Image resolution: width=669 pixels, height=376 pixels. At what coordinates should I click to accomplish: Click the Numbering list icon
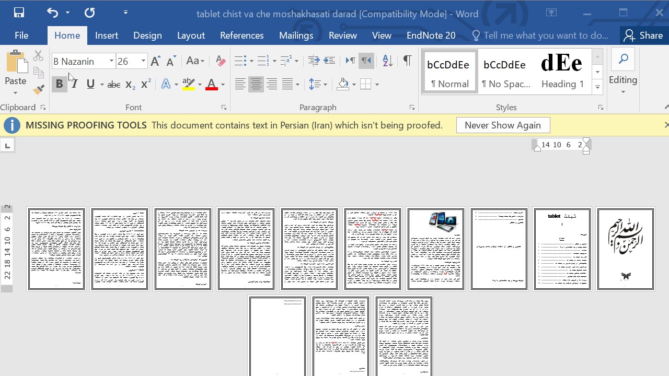tap(263, 61)
